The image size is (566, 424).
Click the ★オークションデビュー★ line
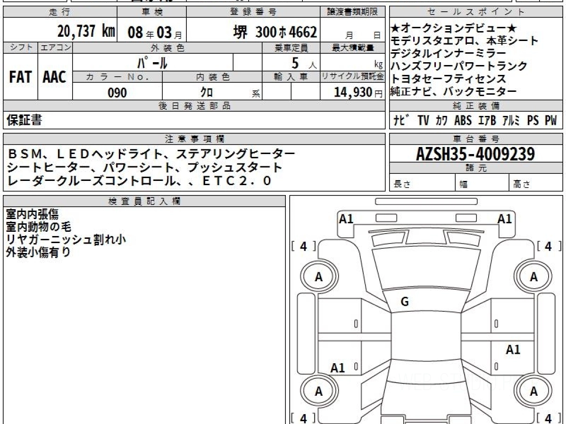454,28
